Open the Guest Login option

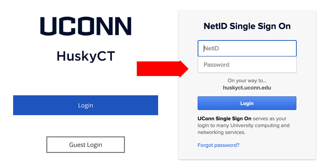tap(86, 145)
